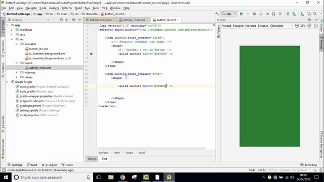The image size is (324, 182).
Task: Open the AVD Manager icon
Action: click(295, 14)
